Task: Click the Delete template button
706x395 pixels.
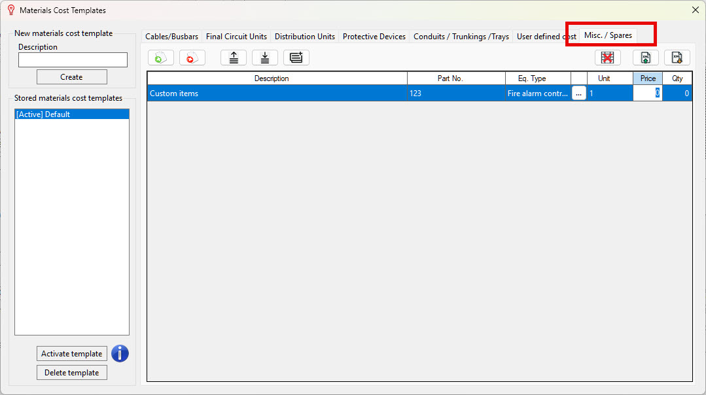Action: click(x=72, y=373)
